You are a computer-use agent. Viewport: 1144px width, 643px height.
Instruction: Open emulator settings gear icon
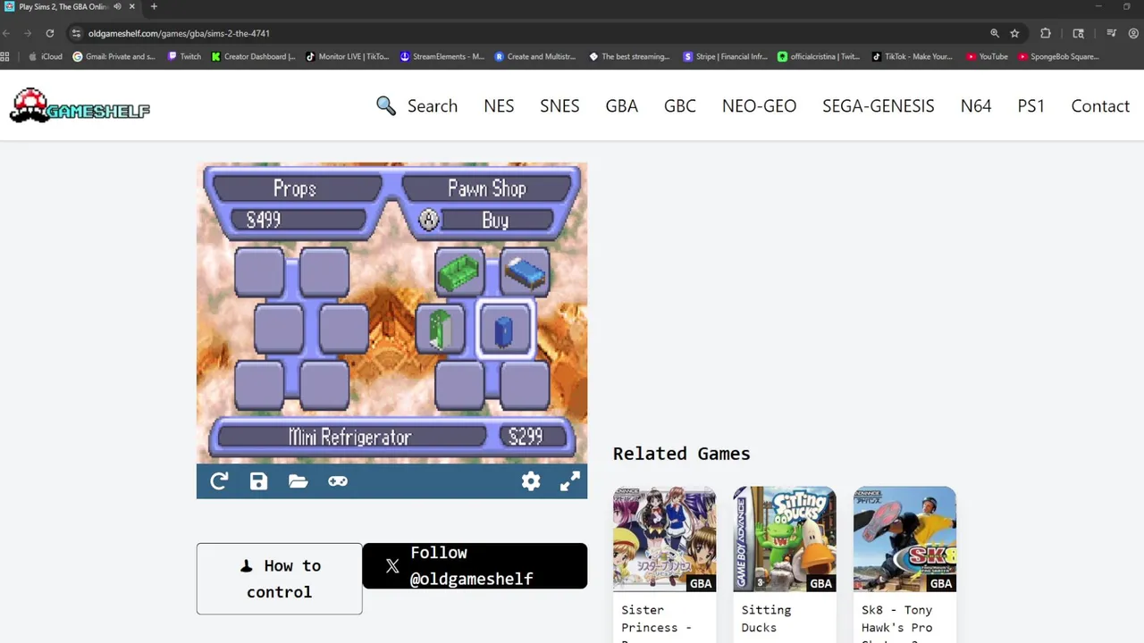pyautogui.click(x=531, y=481)
